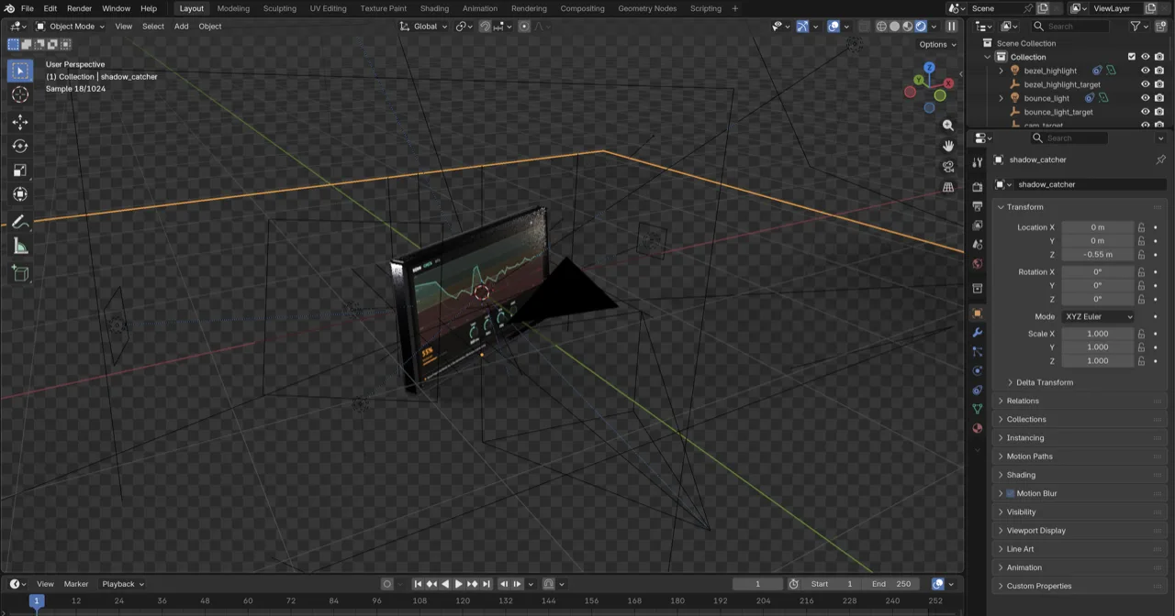
Task: Open the World Properties tab
Action: coord(977,265)
